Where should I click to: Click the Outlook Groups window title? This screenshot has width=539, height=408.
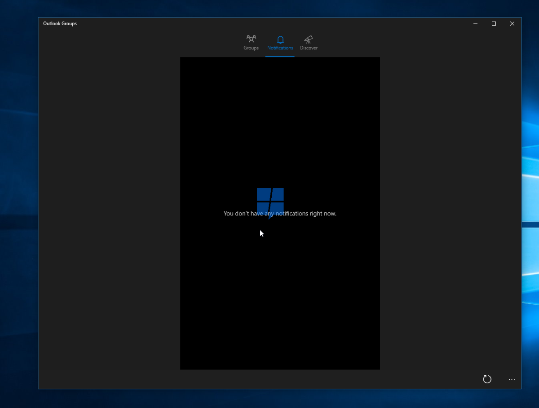tap(60, 23)
